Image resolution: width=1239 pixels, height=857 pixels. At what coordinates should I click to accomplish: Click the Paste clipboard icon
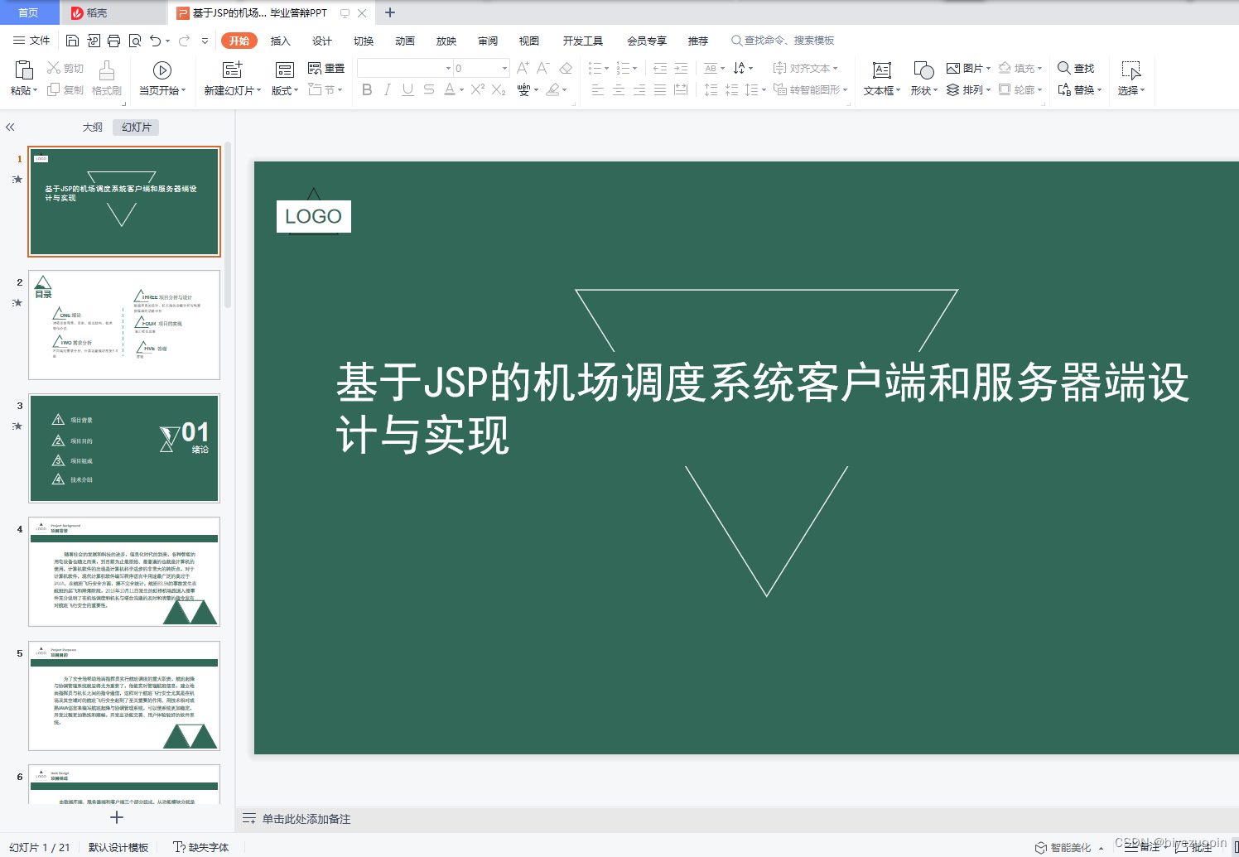coord(24,70)
